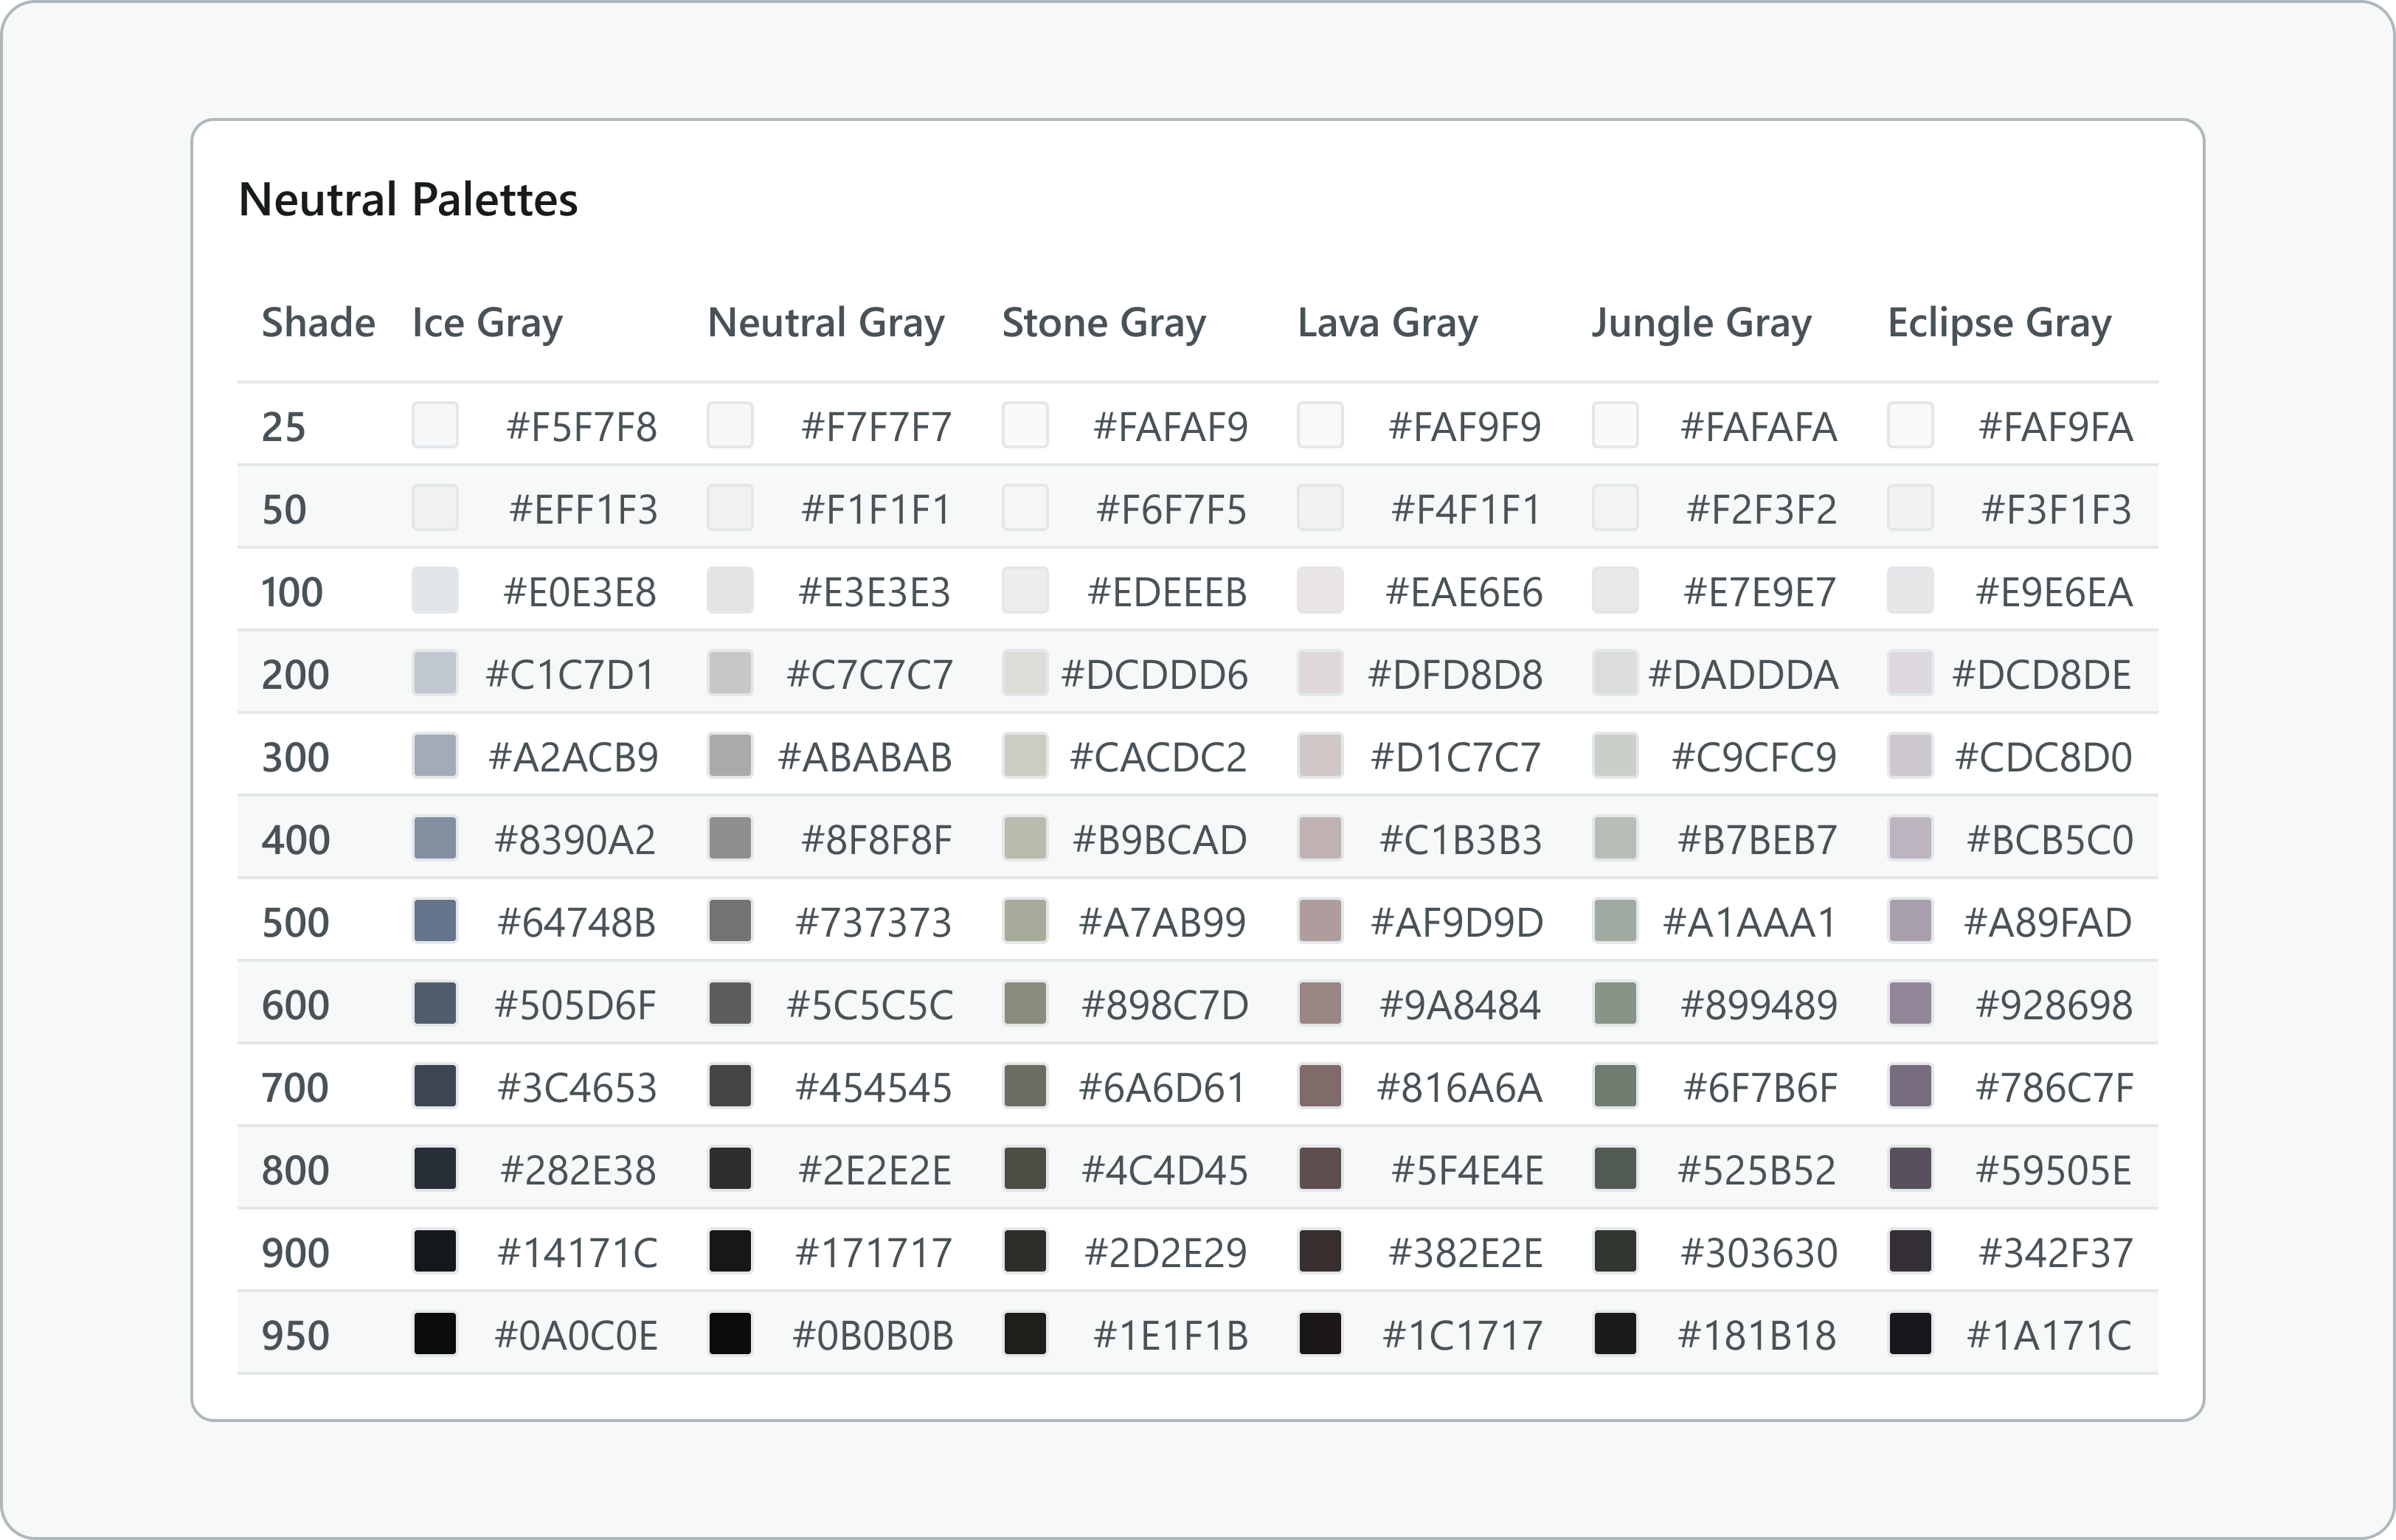
Task: Click the hex value #737373
Action: coord(873,923)
